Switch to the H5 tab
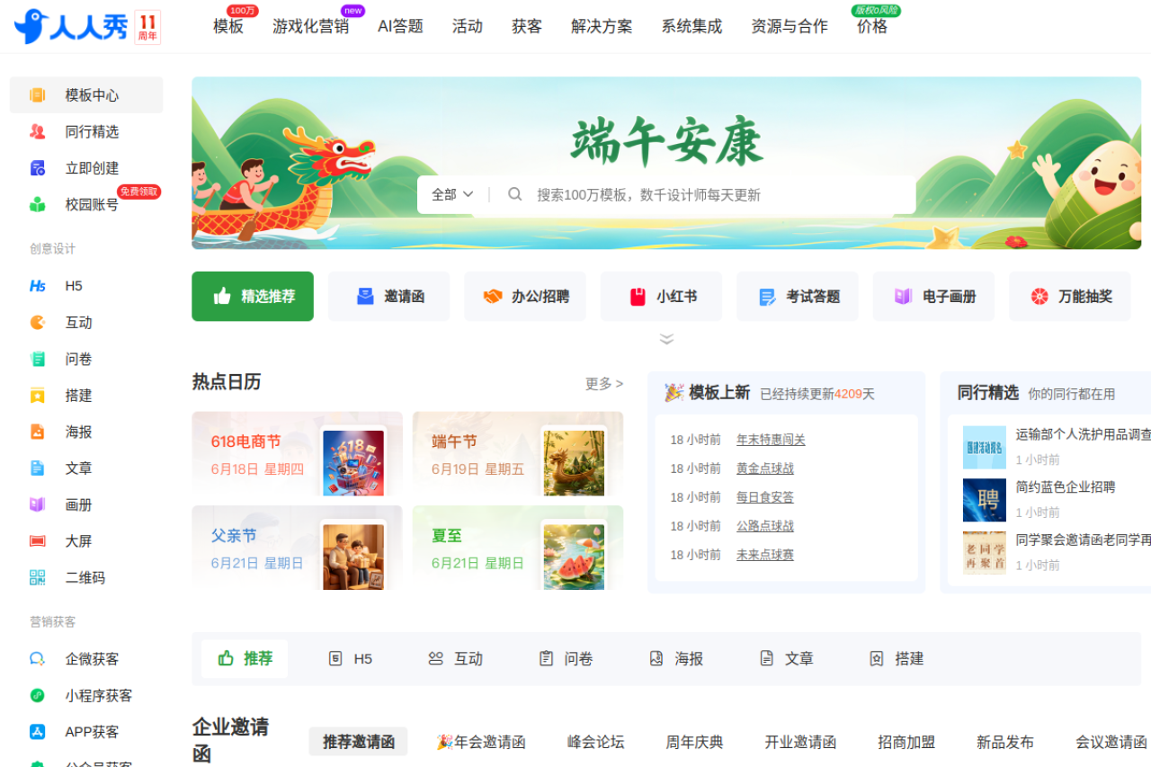The width and height of the screenshot is (1151, 767). [x=350, y=659]
